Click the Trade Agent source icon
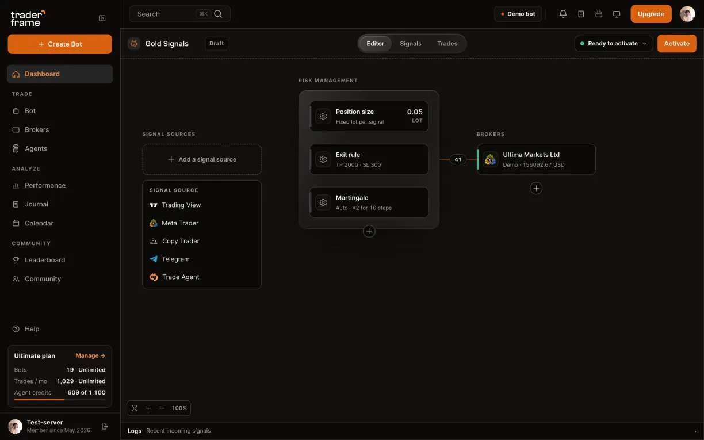 tap(154, 277)
